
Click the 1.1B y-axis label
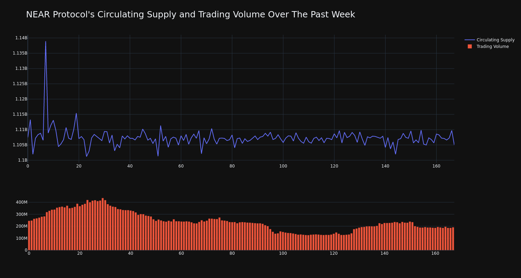coord(23,160)
